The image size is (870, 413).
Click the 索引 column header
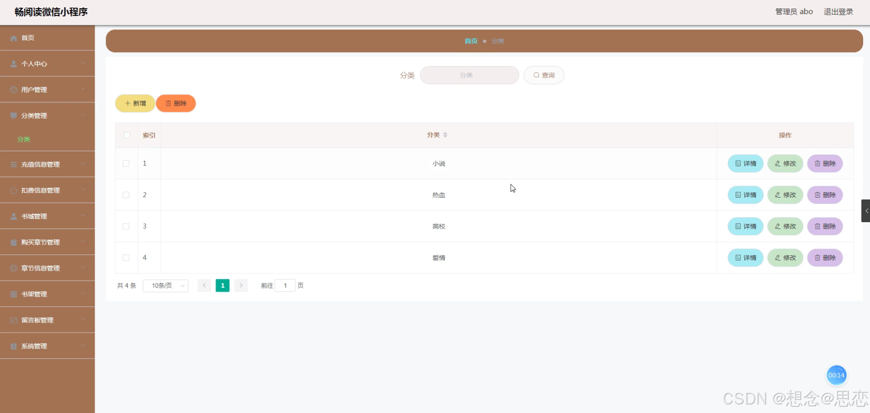point(149,135)
